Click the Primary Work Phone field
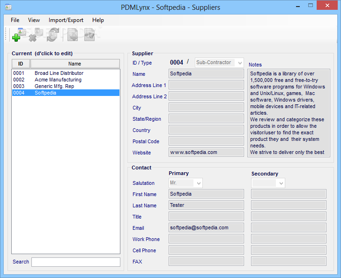The image size is (341, 278). (x=206, y=239)
